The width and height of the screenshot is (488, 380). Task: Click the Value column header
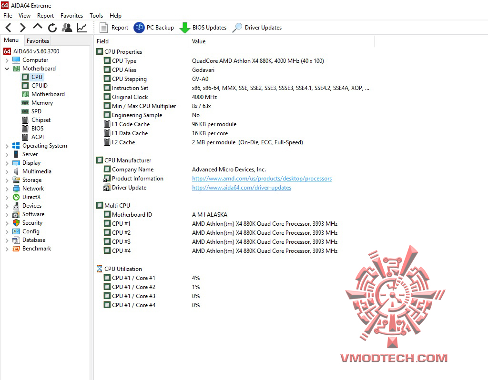(x=281, y=41)
